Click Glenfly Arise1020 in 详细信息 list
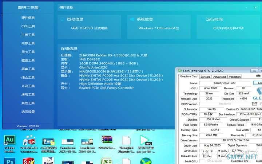This screenshot has height=164, width=262. (x=93, y=67)
